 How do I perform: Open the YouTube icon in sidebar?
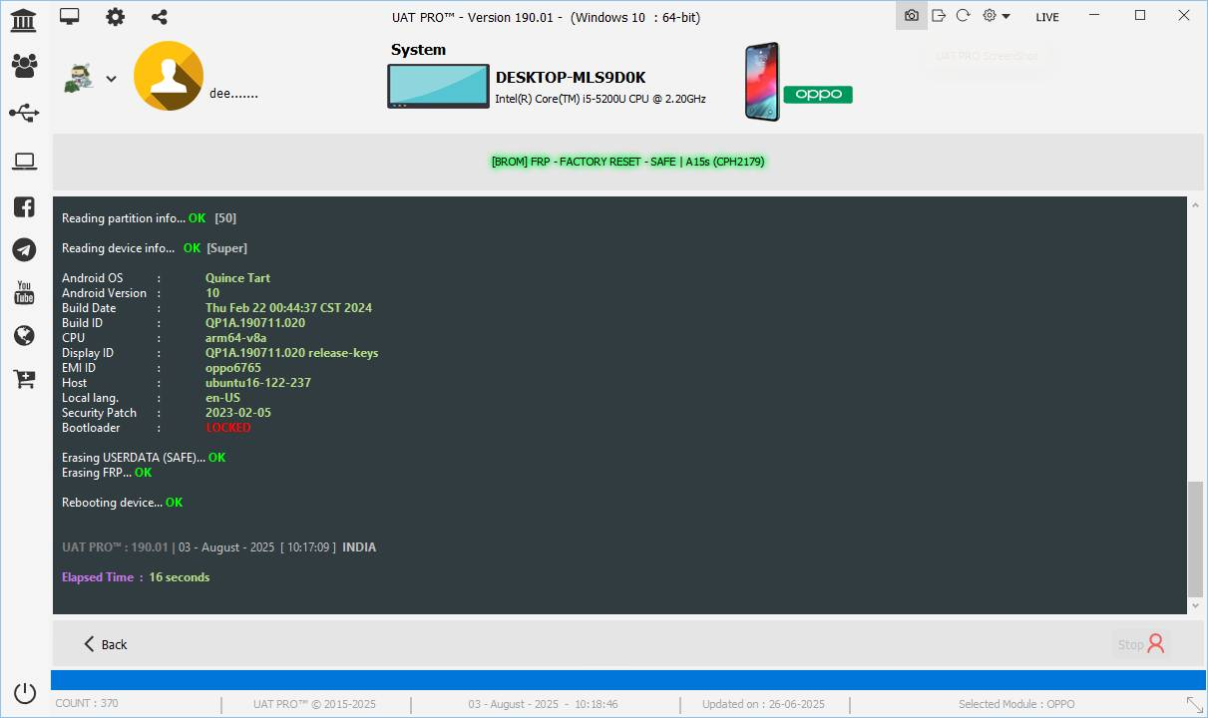coord(24,293)
